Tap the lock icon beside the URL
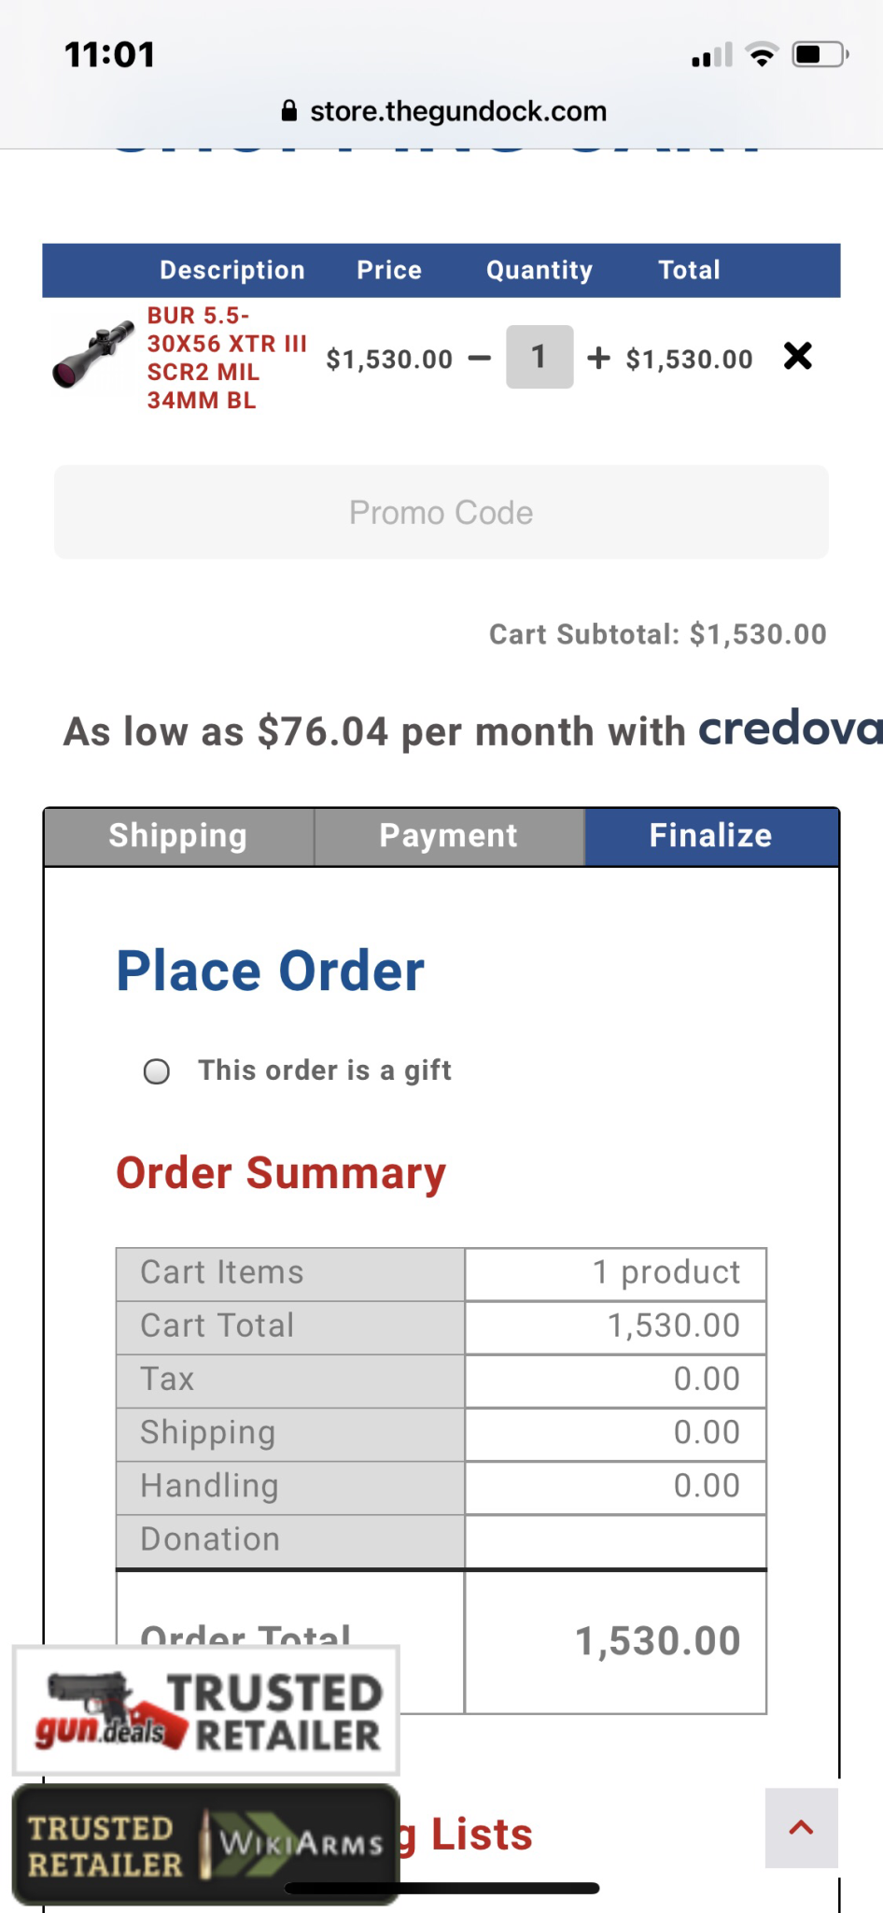 click(x=289, y=111)
